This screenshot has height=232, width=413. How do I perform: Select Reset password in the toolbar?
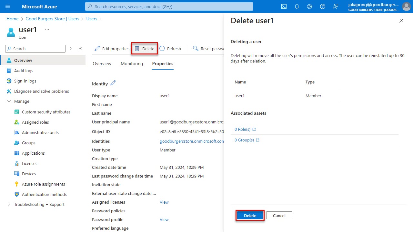coord(208,48)
